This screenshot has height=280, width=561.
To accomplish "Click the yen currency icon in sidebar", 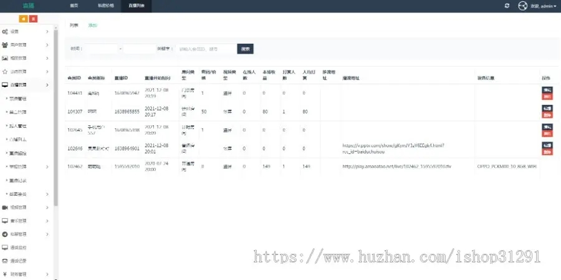I will (5, 274).
